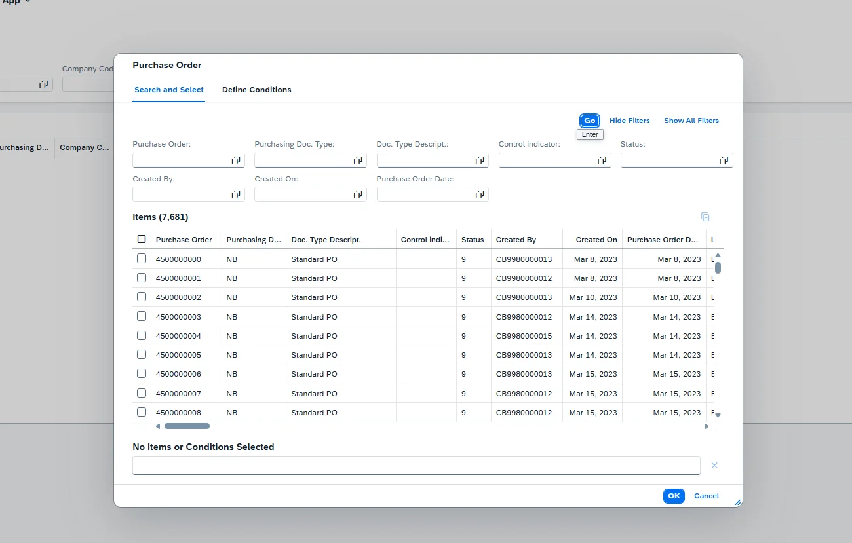Click scroll-right arrow of the items table
Screen dimensions: 852x543
click(x=707, y=426)
